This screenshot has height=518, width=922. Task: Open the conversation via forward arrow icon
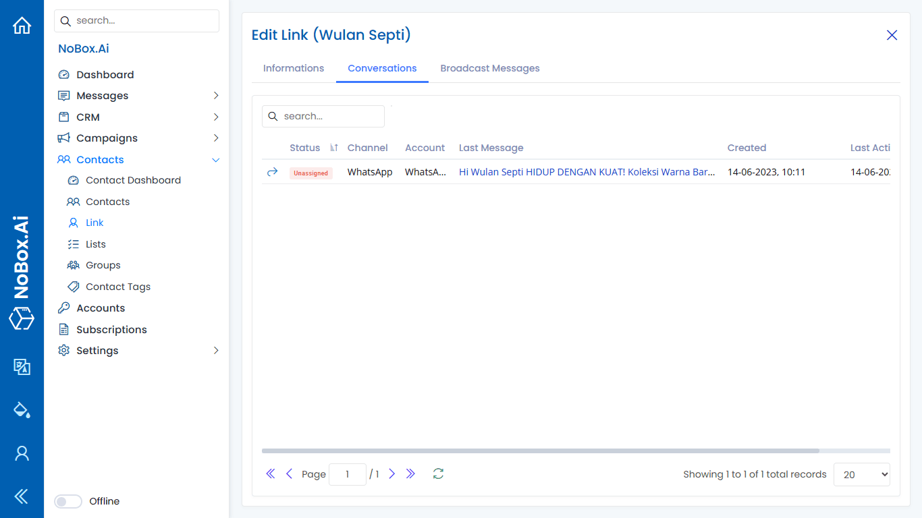(x=272, y=172)
